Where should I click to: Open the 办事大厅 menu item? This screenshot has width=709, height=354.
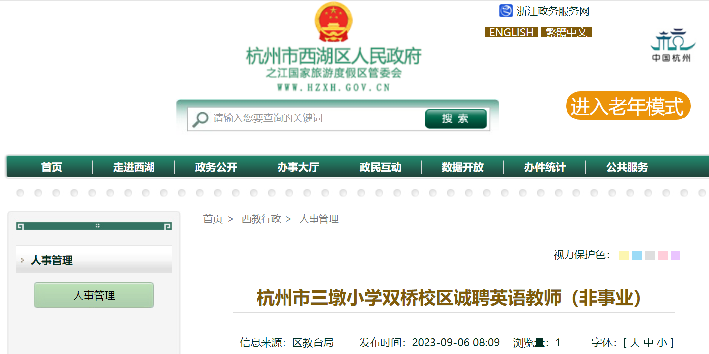click(298, 167)
